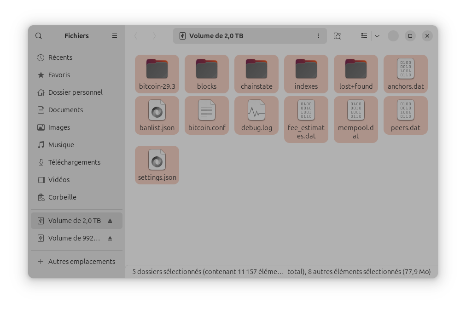Click the search-in-folder icon

tap(338, 36)
